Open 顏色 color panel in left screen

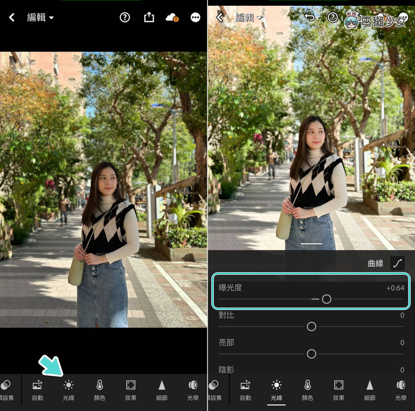point(100,390)
